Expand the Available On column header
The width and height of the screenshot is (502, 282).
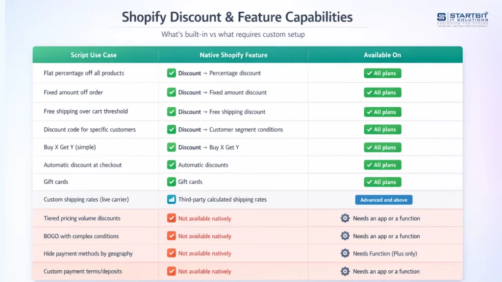pos(382,55)
